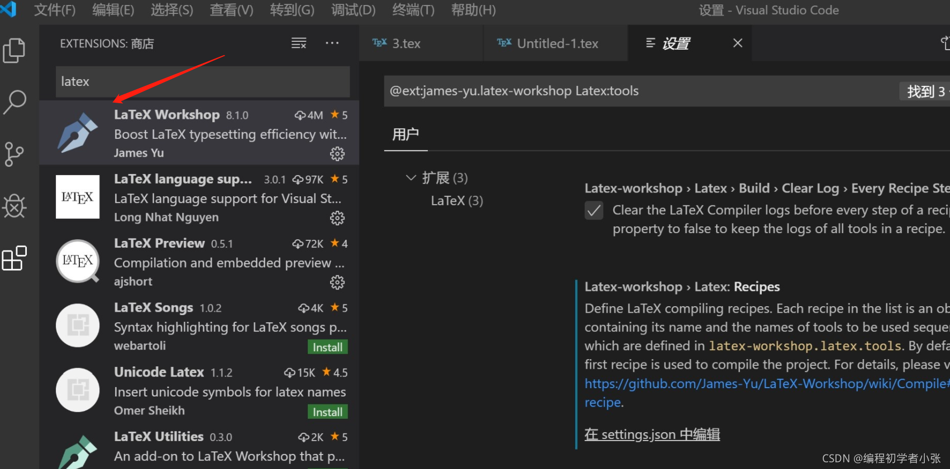Select the 用户 settings scope tab
The image size is (950, 469).
pos(405,134)
